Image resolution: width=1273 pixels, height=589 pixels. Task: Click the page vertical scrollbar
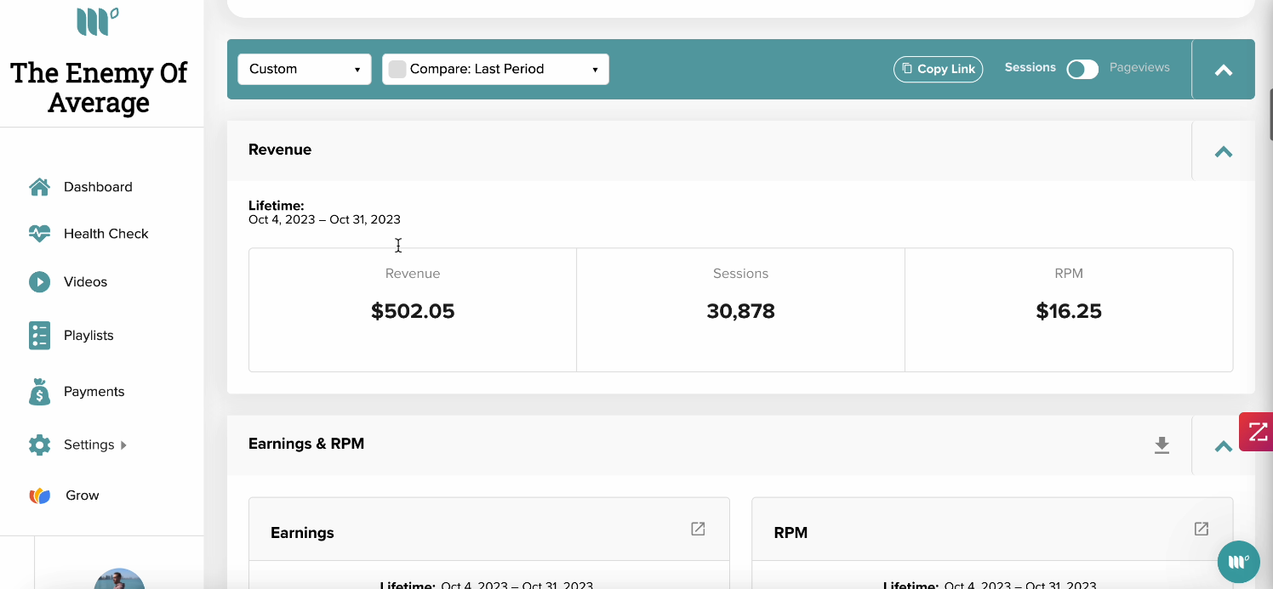(x=1270, y=115)
